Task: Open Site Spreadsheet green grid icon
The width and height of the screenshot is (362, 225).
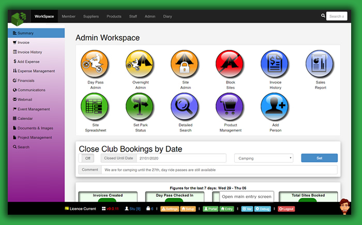Action: click(95, 107)
